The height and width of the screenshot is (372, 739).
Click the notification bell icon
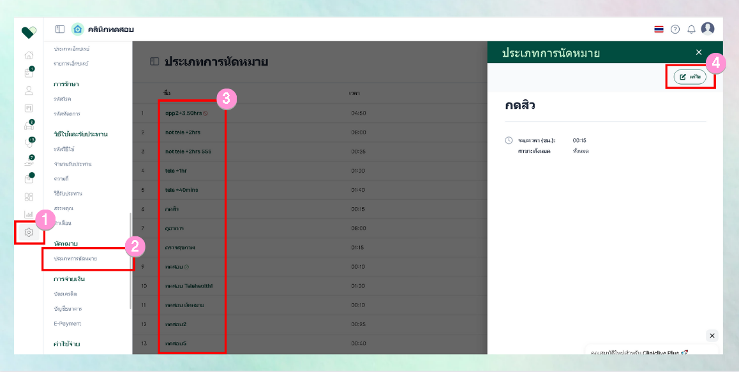[x=691, y=29]
